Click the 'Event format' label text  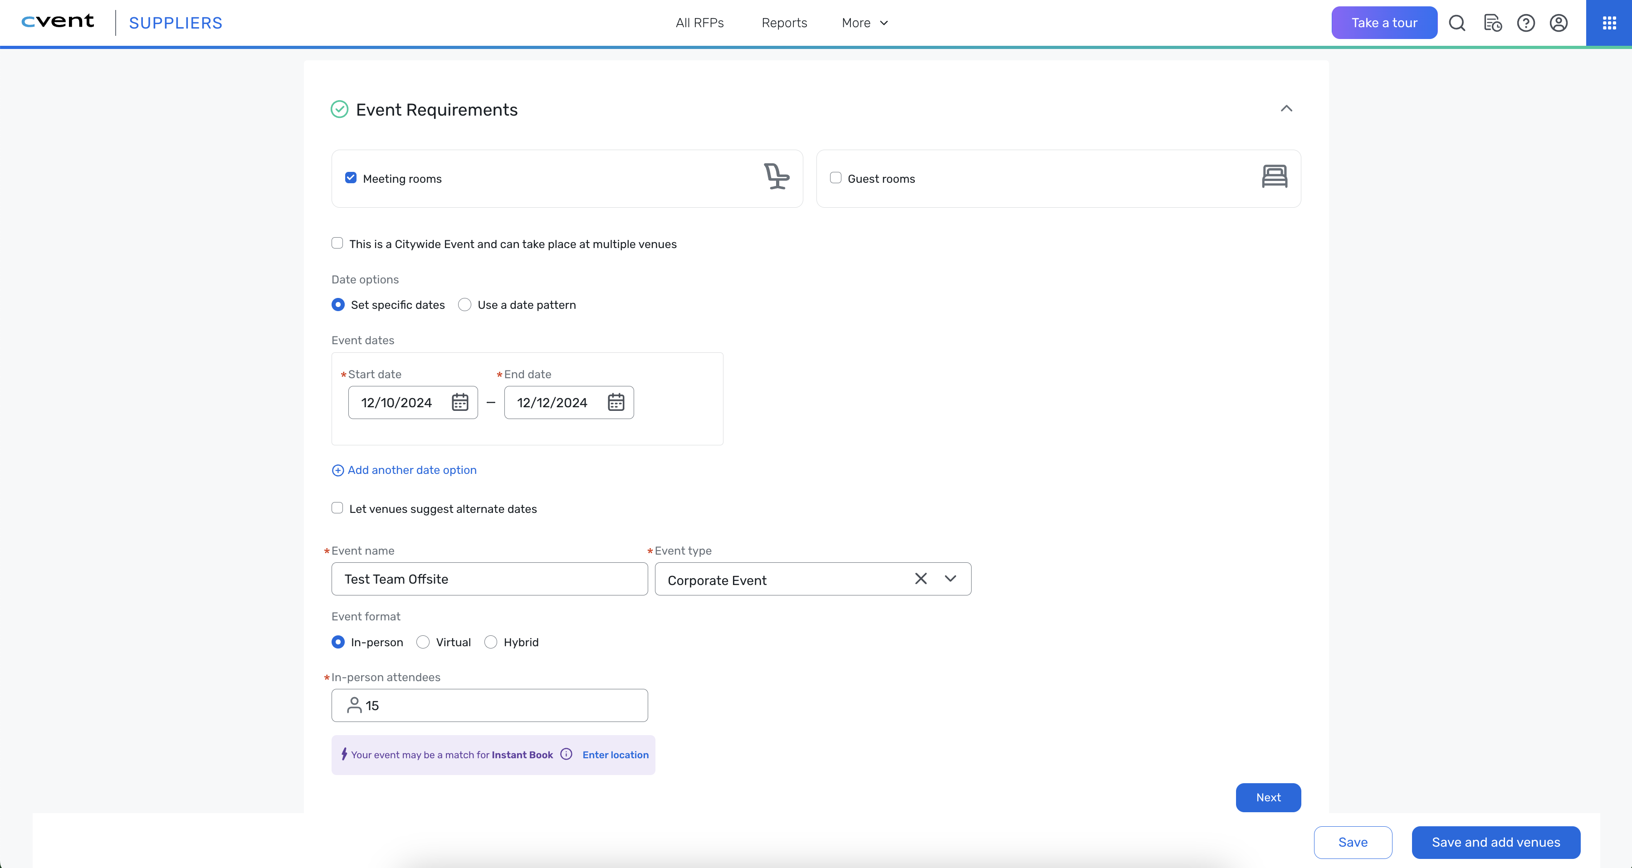(x=366, y=616)
